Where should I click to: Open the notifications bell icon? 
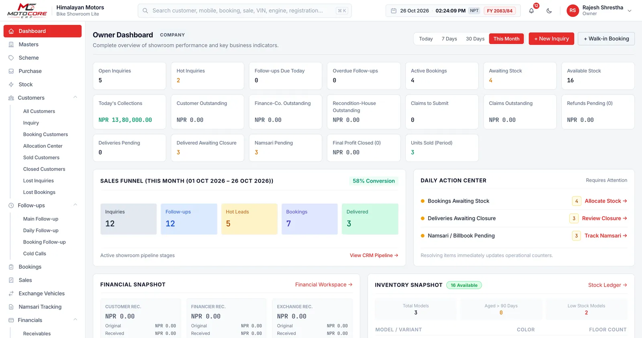coord(531,11)
